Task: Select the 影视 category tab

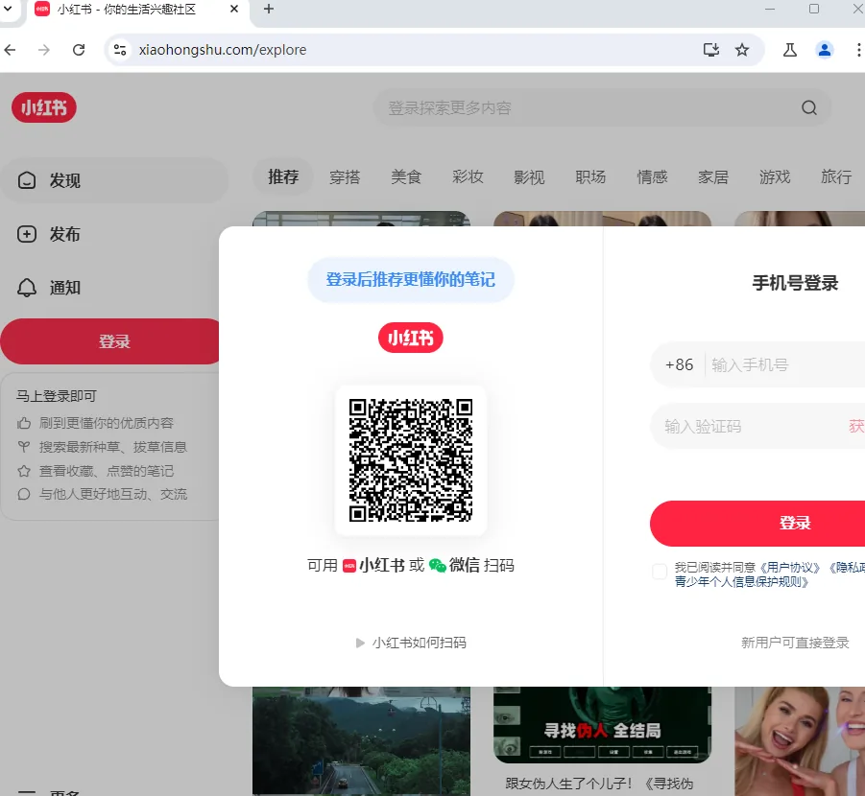Action: [x=529, y=177]
